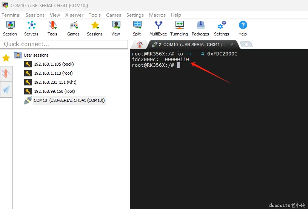Close the COM10 terminal tab
This screenshot has height=209, width=308.
232,45
